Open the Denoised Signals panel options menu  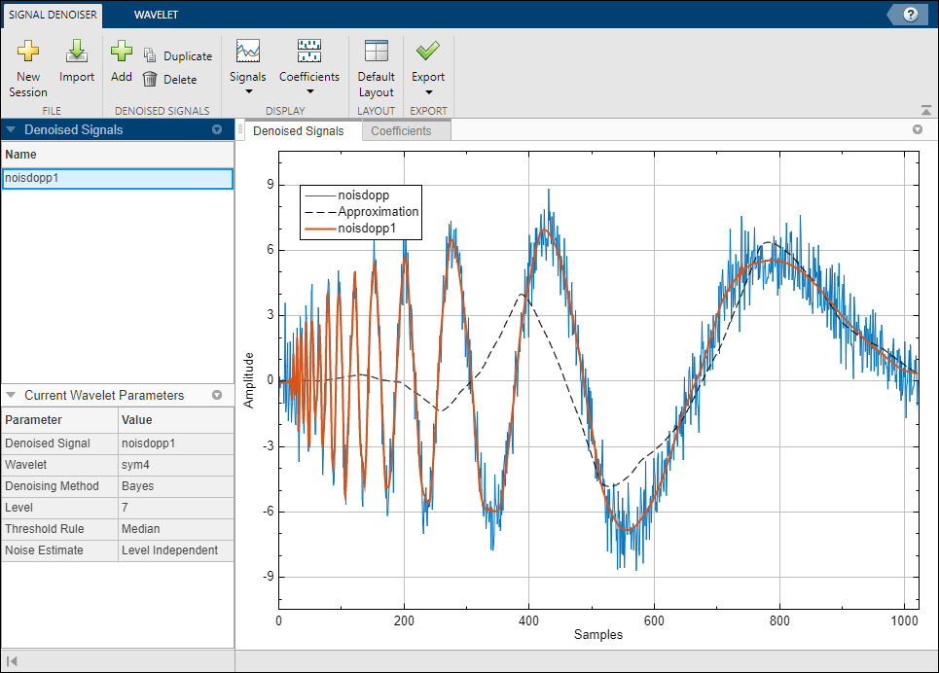pyautogui.click(x=217, y=129)
